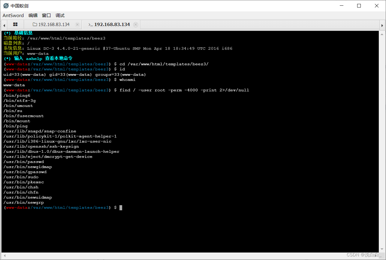
Task: Click the blinking terminal input cursor
Action: pyautogui.click(x=121, y=207)
